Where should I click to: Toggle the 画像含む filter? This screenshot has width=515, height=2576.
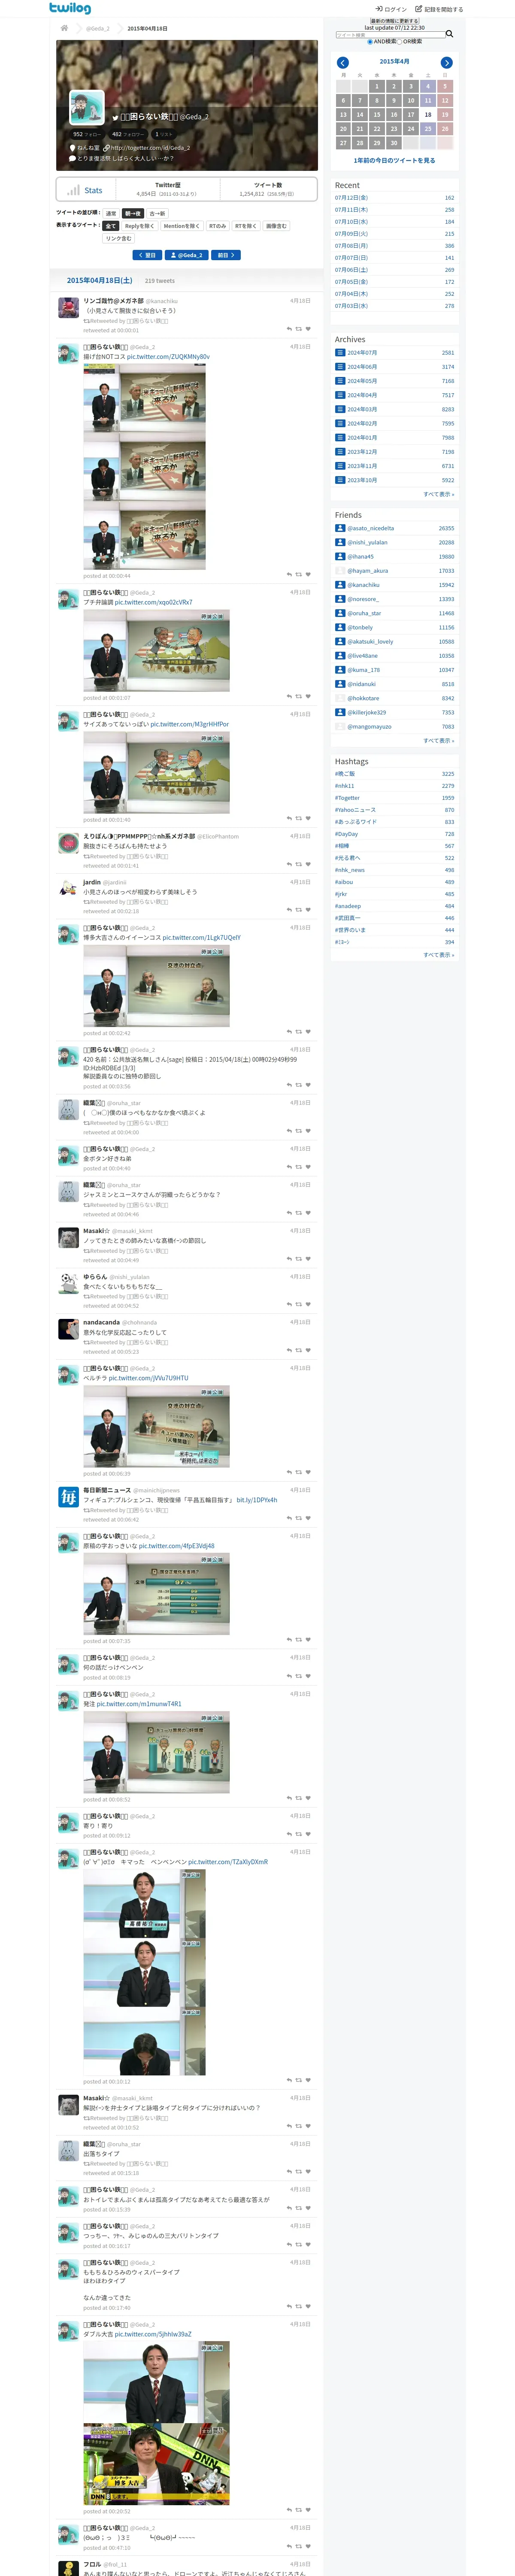tap(276, 226)
